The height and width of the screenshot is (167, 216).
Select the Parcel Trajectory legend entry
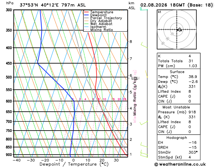point(103,18)
